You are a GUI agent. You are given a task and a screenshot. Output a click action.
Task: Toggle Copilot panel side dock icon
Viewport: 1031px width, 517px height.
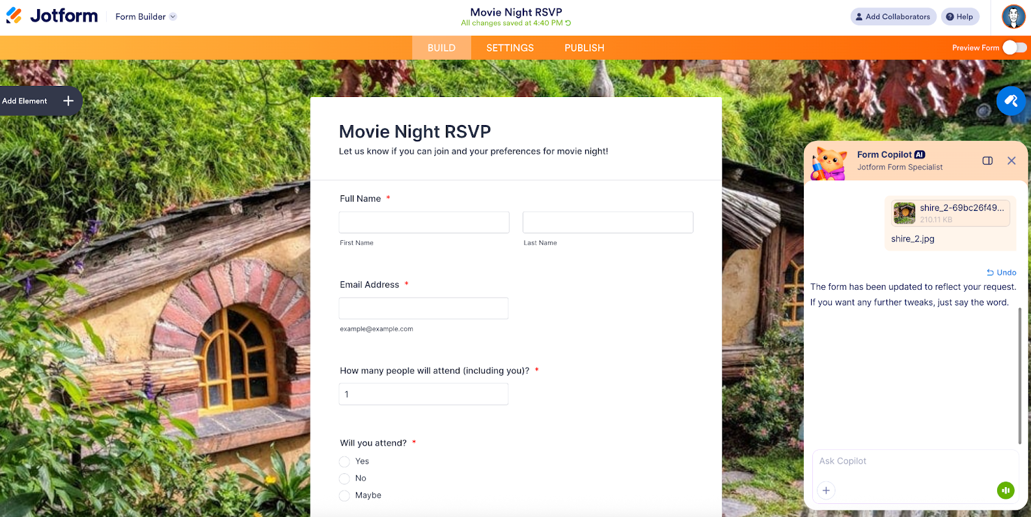click(x=987, y=161)
